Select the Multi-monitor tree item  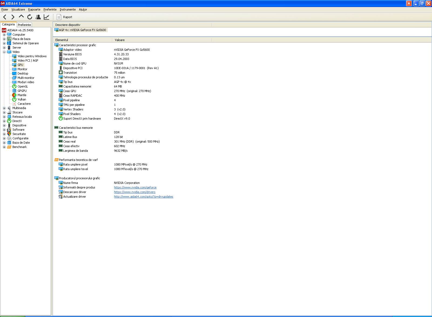point(26,78)
